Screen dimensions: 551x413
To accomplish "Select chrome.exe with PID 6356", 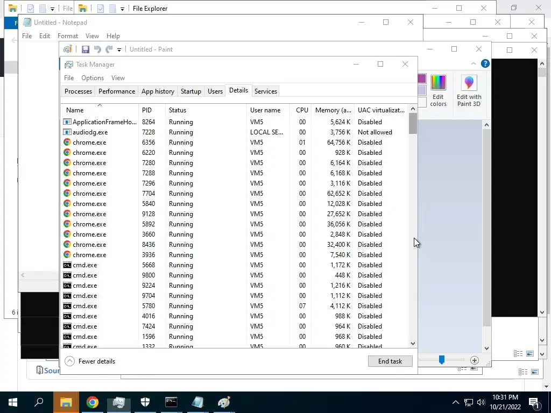I will [235, 142].
